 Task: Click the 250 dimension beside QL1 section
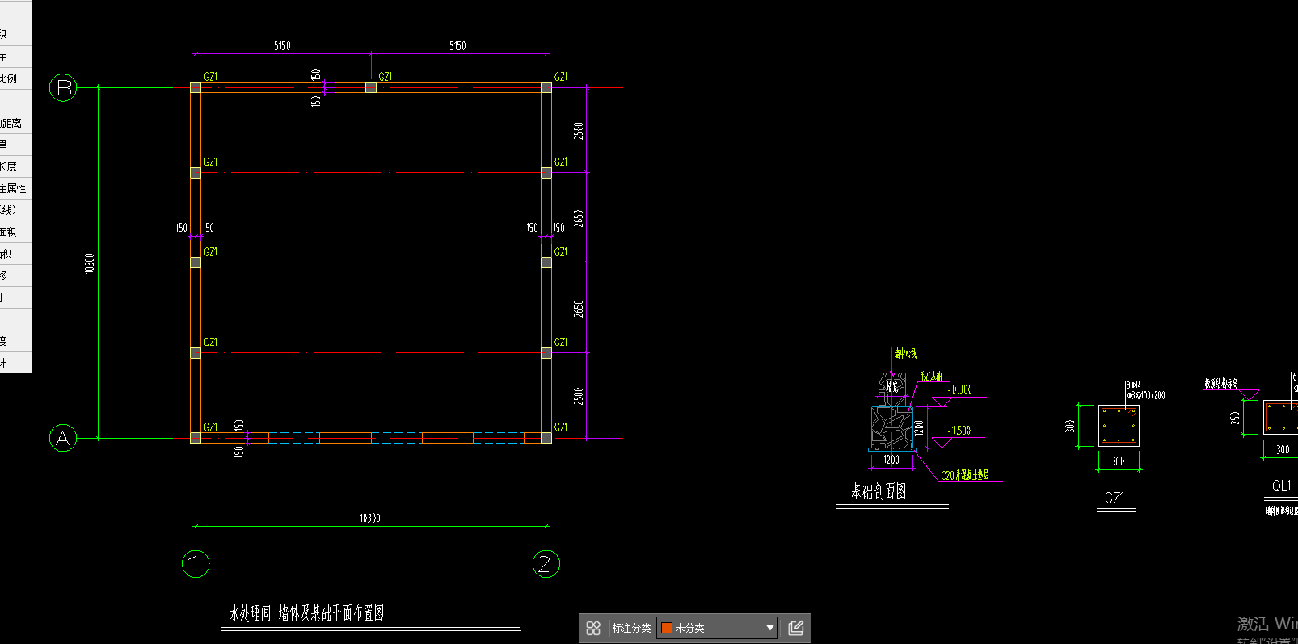click(1235, 418)
